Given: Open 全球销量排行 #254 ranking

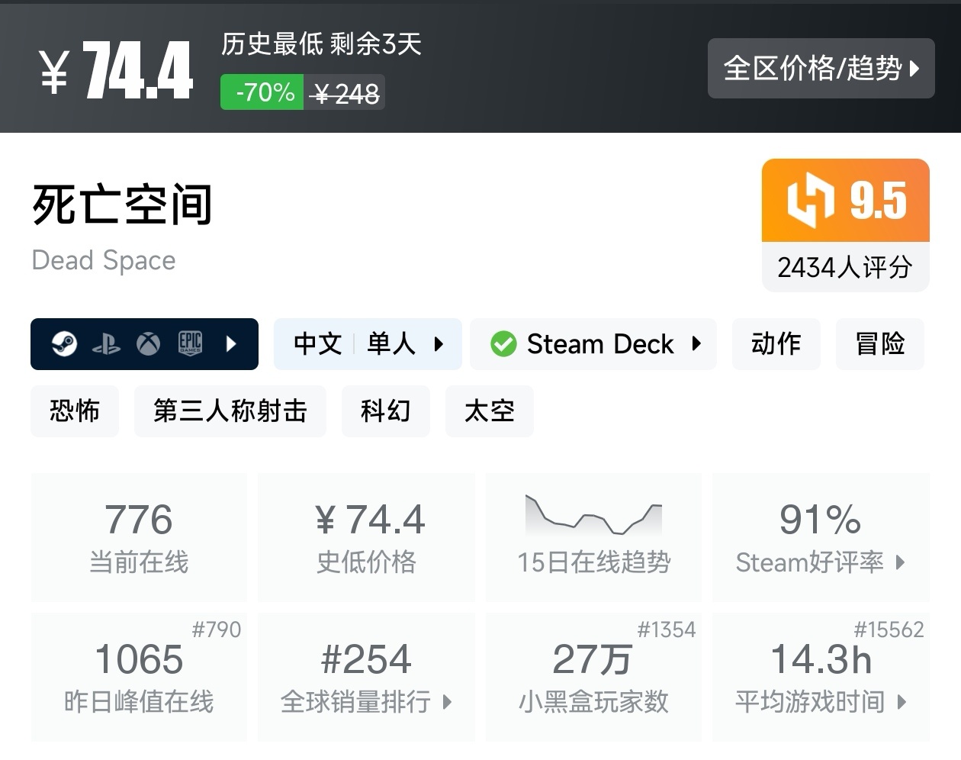Looking at the screenshot, I should (366, 677).
